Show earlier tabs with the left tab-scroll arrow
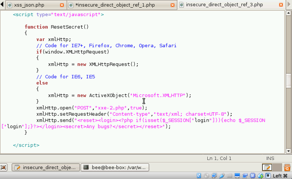The width and height of the screenshot is (292, 179). (2, 4)
